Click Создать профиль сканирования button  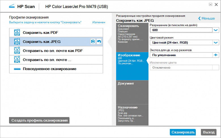point(39,120)
